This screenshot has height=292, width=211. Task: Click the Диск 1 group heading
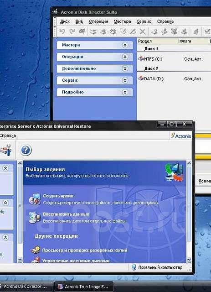(151, 49)
